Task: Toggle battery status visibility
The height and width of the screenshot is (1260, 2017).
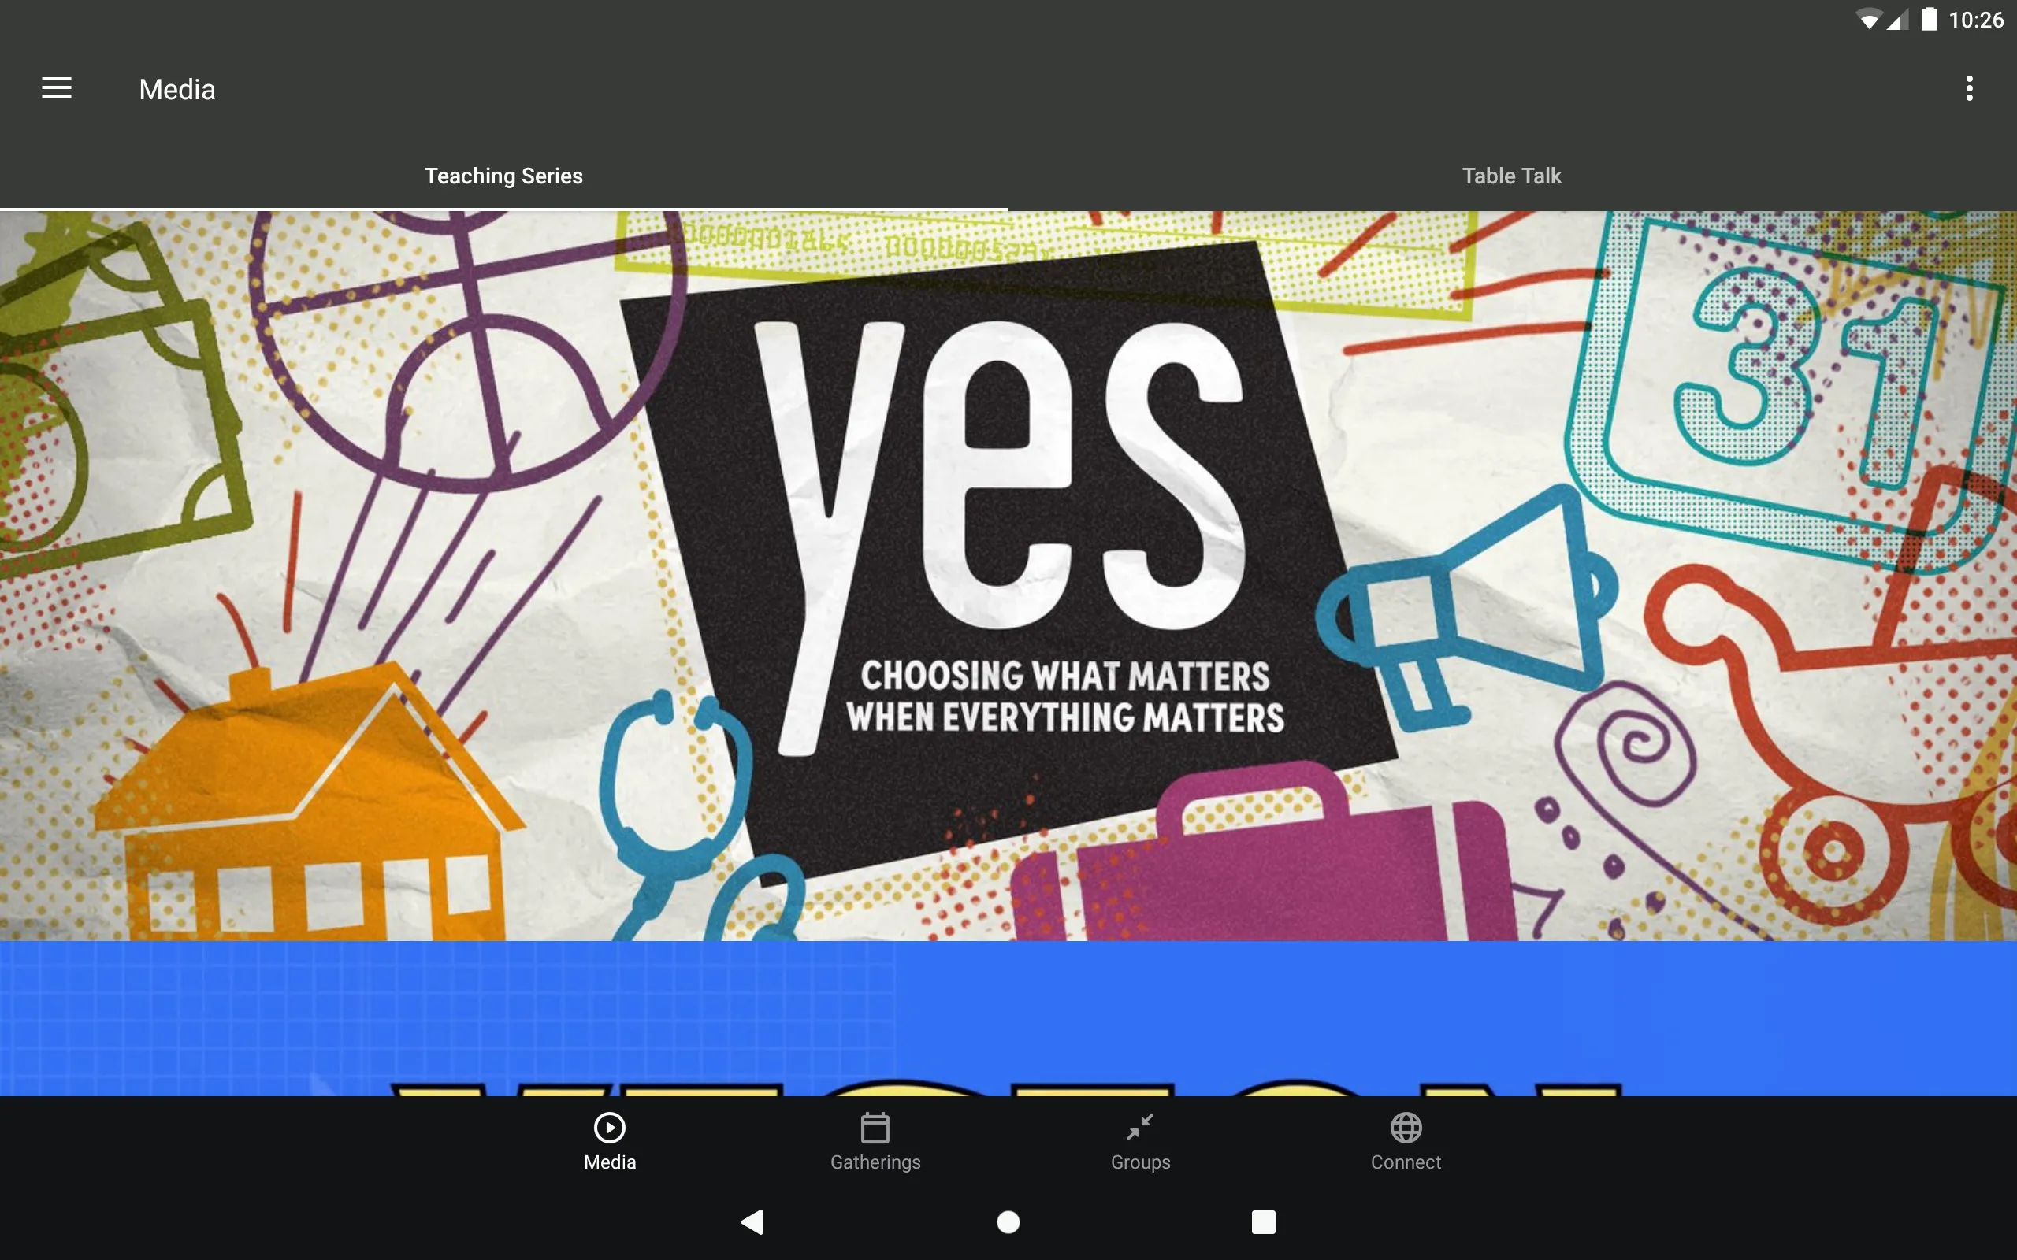Action: [1920, 19]
